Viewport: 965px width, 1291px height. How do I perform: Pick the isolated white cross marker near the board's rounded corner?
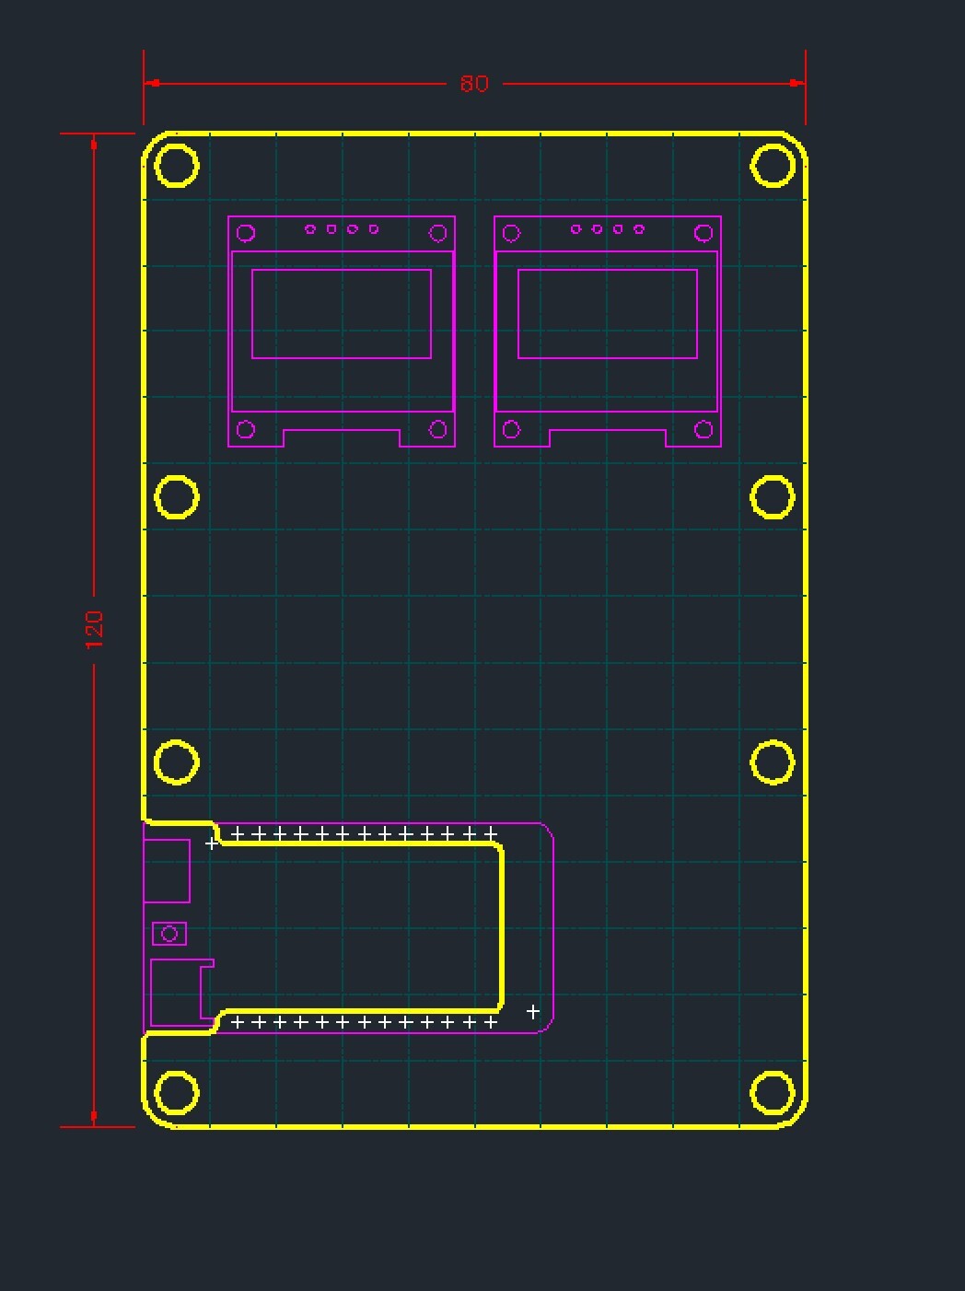(x=532, y=1011)
